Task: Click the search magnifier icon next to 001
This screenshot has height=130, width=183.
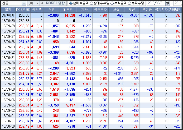Action: (x=42, y=3)
